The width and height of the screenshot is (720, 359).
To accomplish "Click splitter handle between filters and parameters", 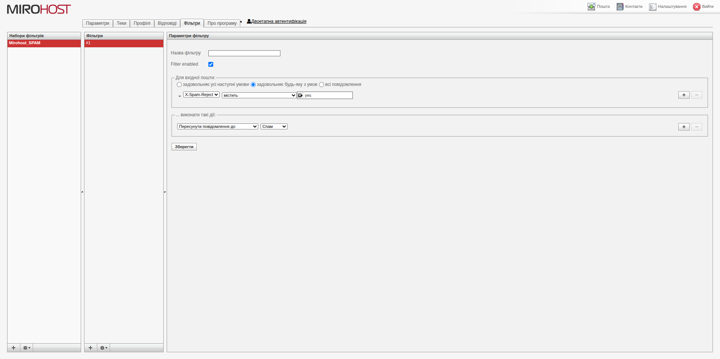I will pyautogui.click(x=165, y=192).
